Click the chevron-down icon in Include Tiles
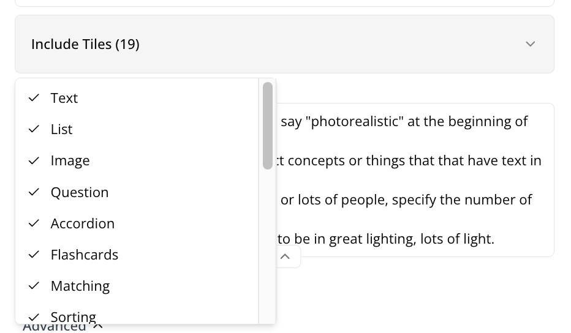Screen dimensions: 571x333 click(x=531, y=44)
